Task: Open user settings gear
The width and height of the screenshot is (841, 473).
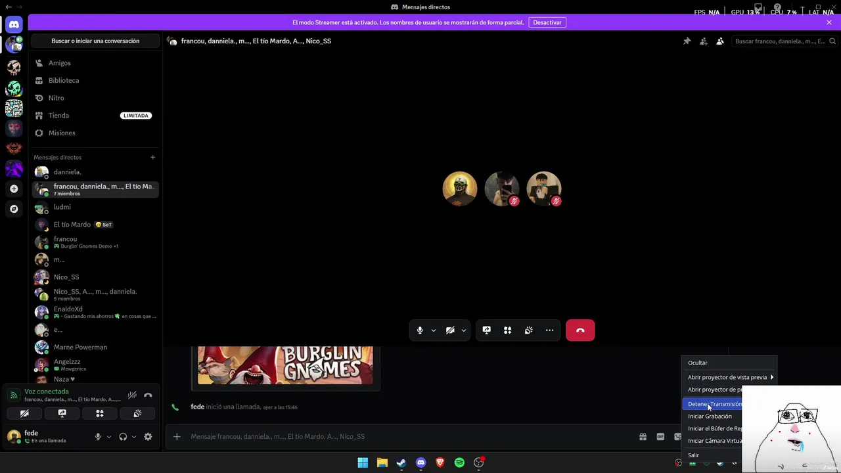Action: (x=148, y=437)
